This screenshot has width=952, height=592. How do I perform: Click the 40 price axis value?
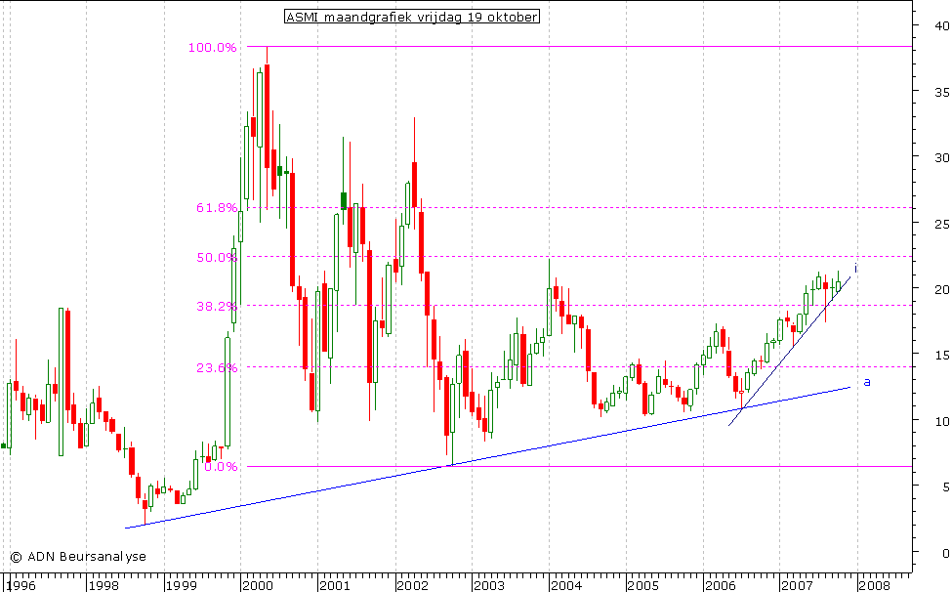[942, 25]
